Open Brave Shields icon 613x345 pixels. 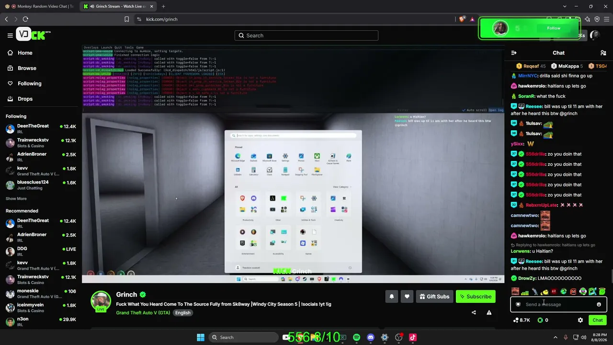coord(462,19)
